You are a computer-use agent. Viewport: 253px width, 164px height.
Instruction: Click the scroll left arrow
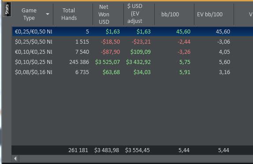15,159
